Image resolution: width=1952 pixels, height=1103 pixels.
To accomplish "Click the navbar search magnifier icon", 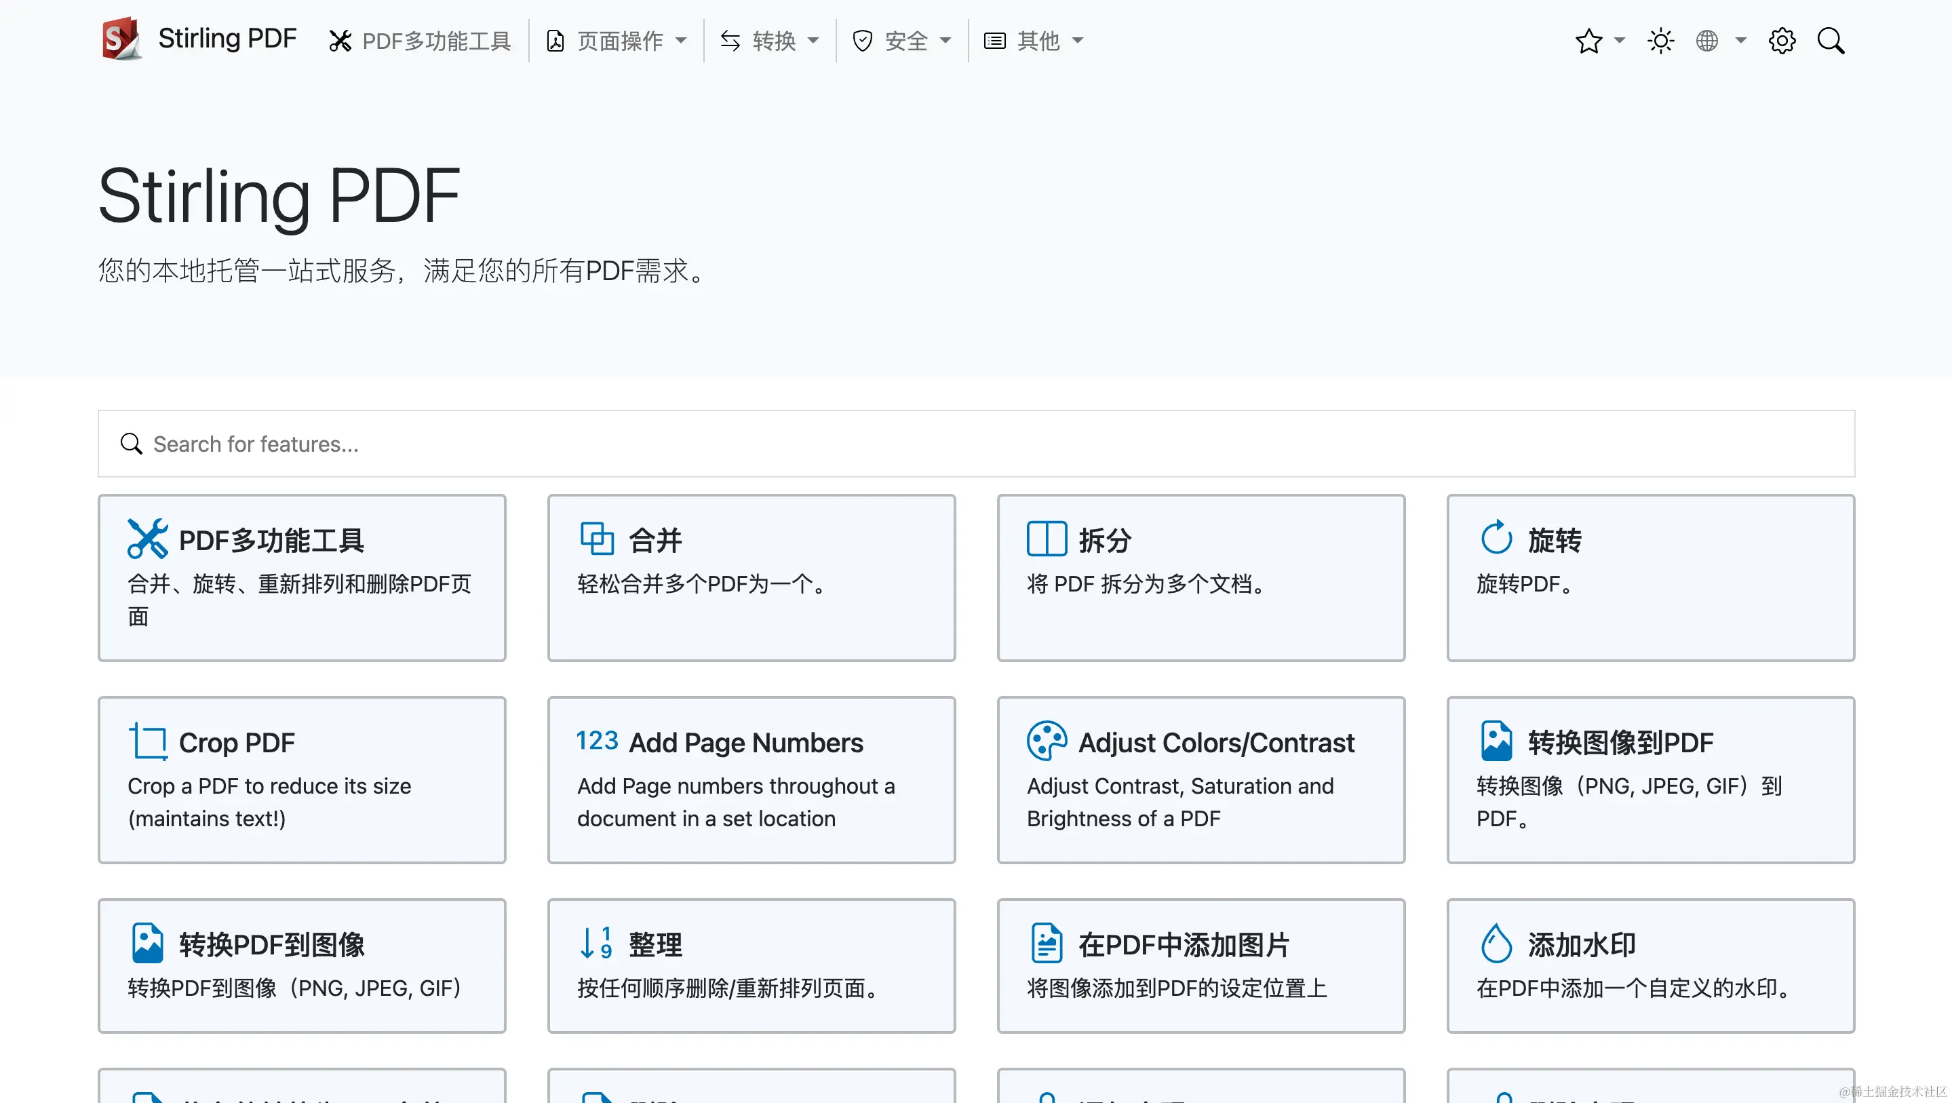I will (x=1831, y=41).
